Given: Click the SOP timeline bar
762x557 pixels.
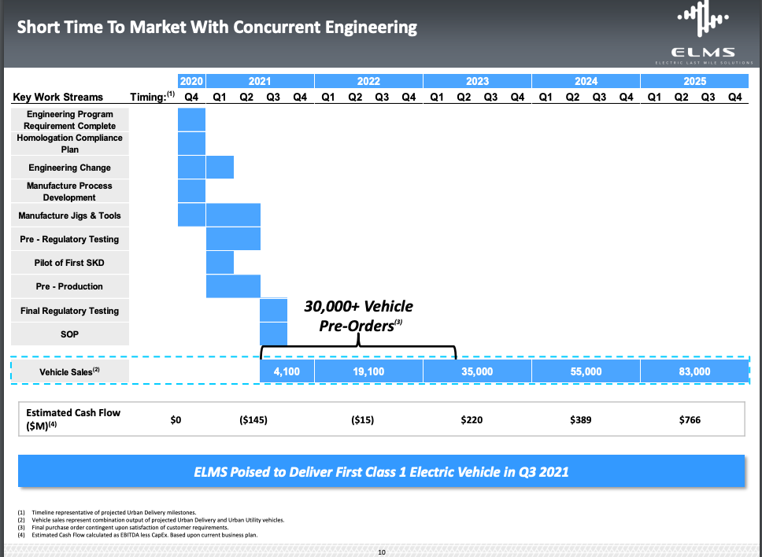Looking at the screenshot, I should 273,334.
